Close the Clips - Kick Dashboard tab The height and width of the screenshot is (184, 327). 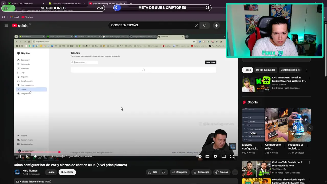pyautogui.click(x=43, y=4)
